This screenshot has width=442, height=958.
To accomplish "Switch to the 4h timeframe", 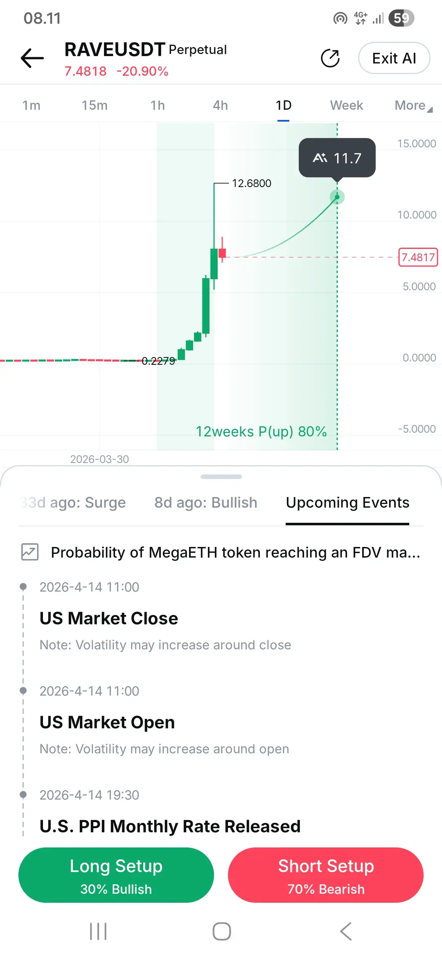I will click(x=220, y=106).
